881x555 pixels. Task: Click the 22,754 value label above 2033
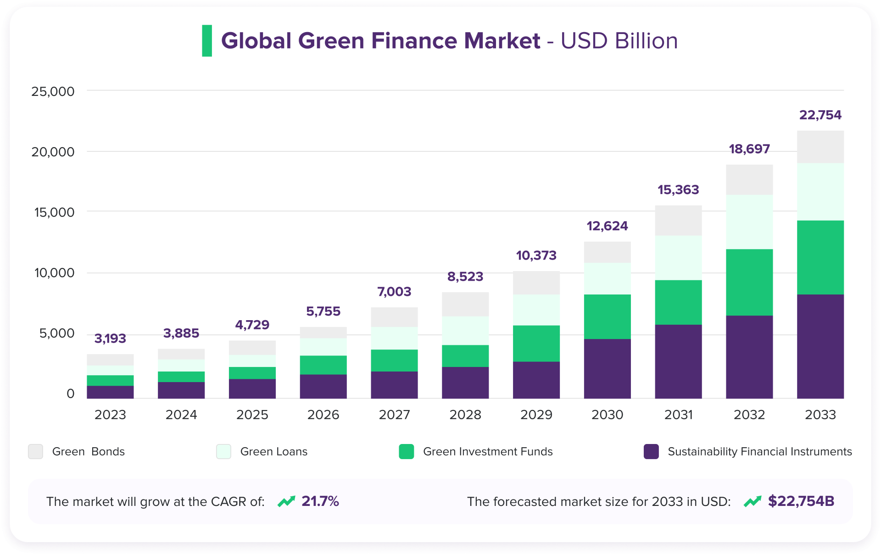pos(820,115)
